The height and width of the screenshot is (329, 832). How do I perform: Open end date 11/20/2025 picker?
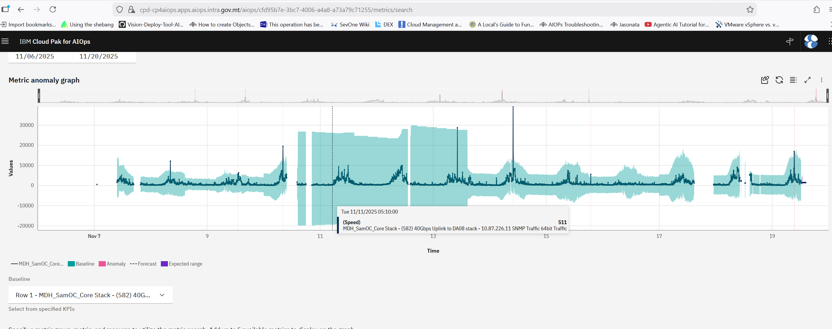pos(99,56)
